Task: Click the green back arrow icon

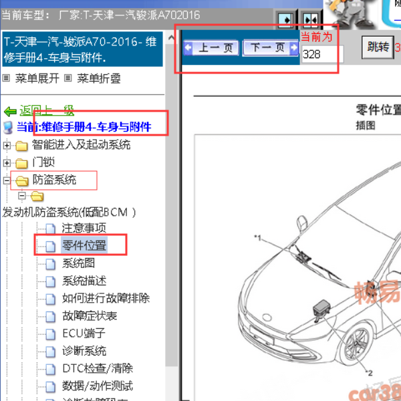Action: [x=10, y=112]
